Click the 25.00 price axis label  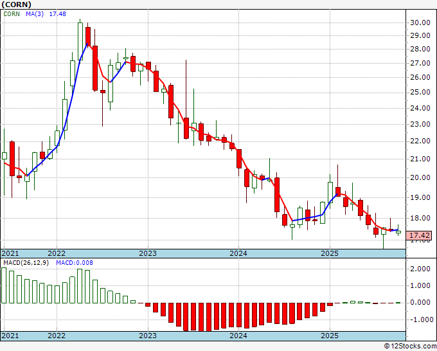420,92
